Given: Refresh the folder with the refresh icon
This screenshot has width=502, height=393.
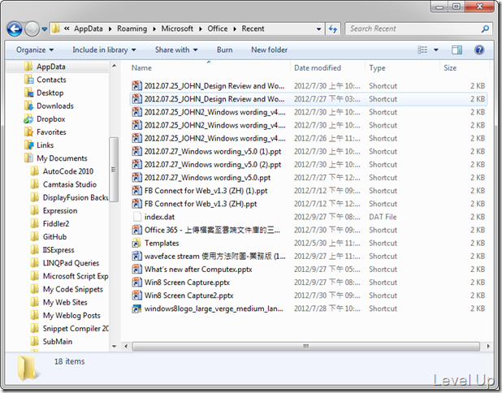Looking at the screenshot, I should click(x=333, y=29).
